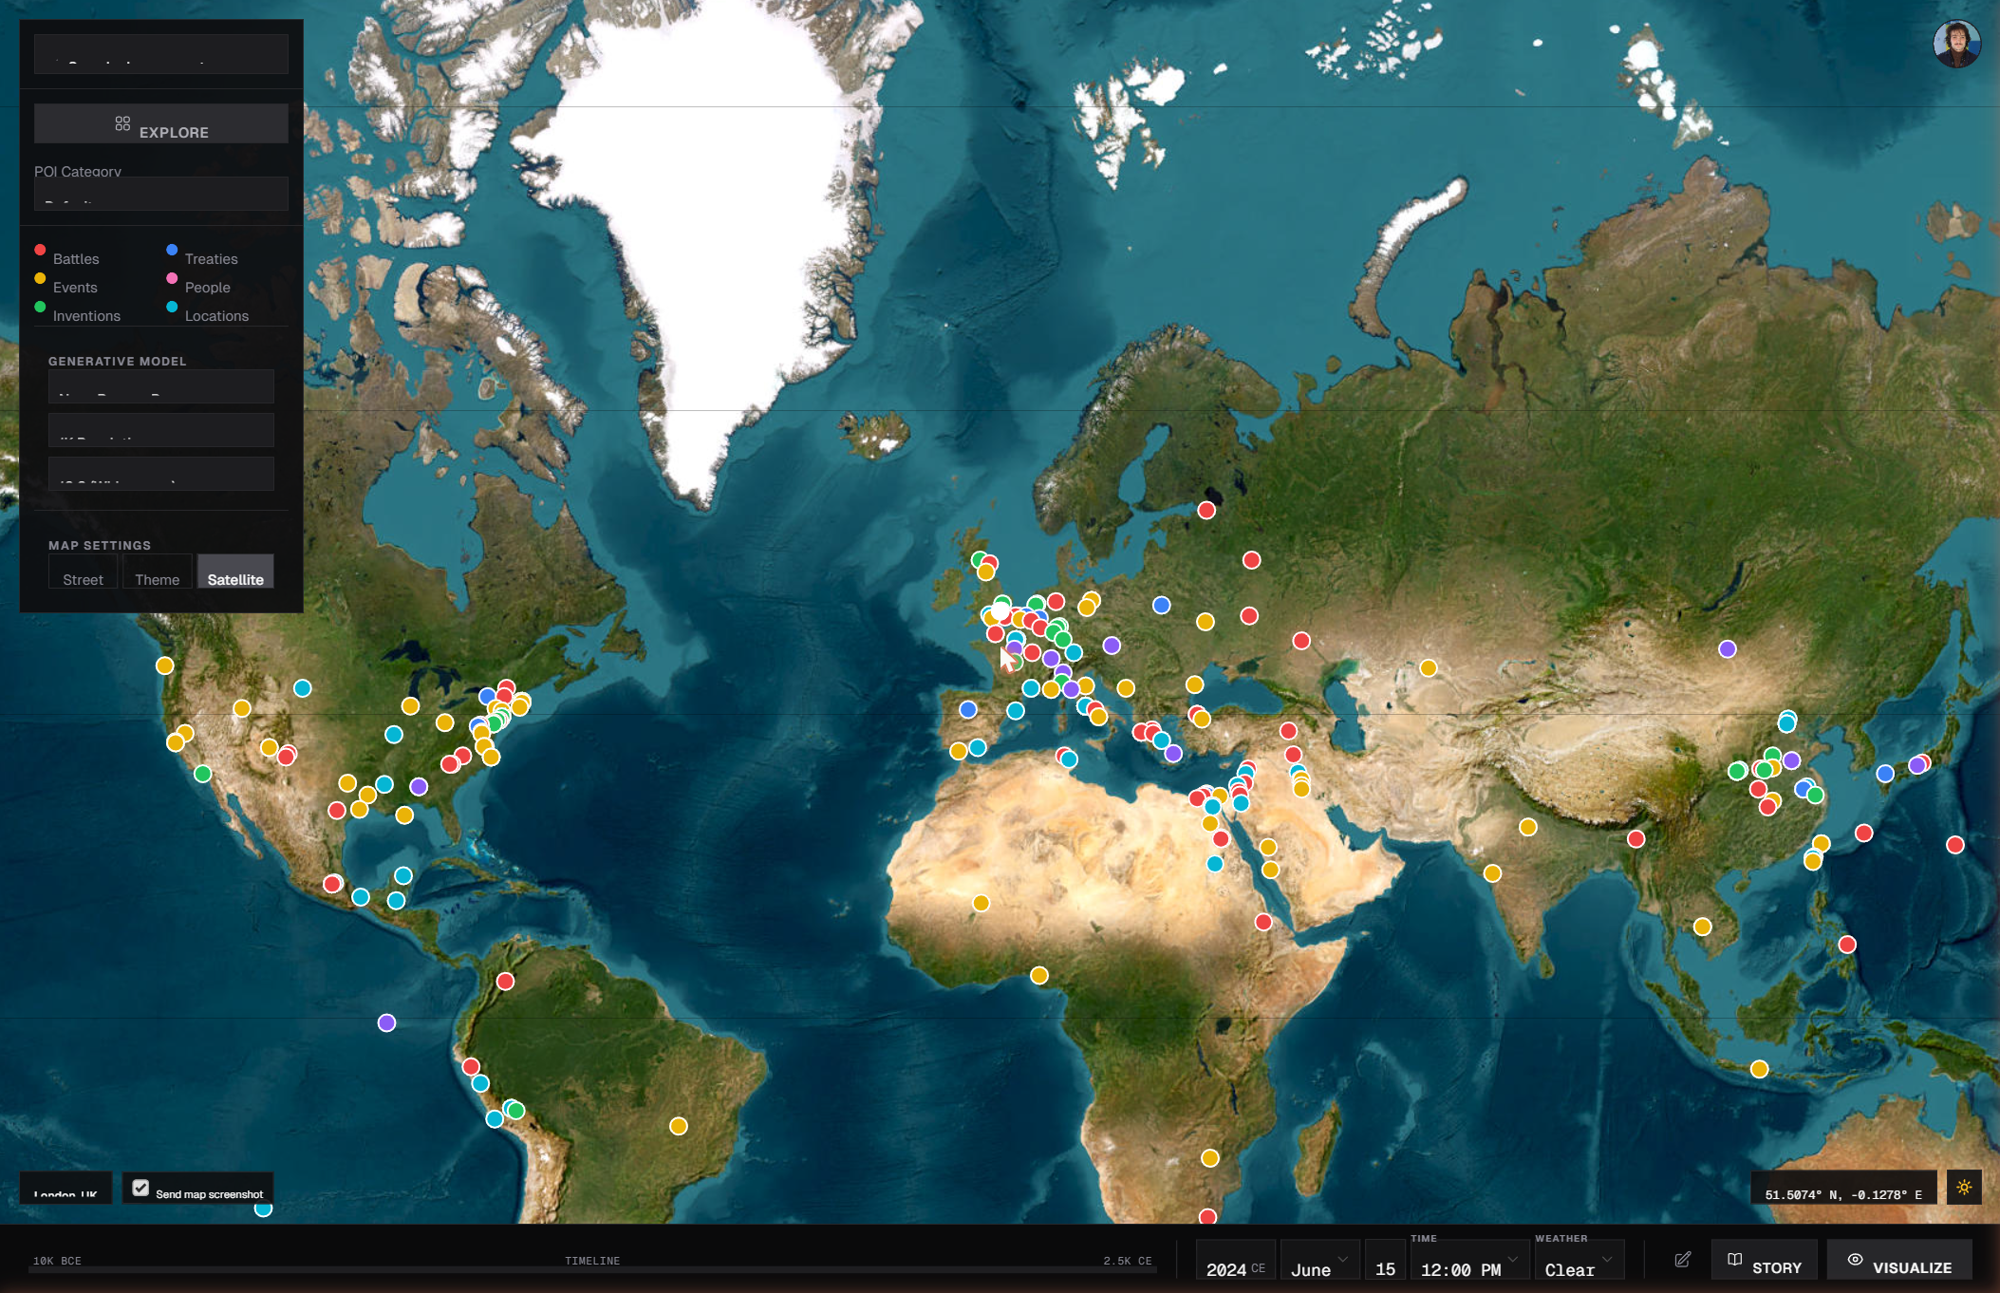Image resolution: width=2000 pixels, height=1293 pixels.
Task: Open the user profile avatar
Action: point(1956,44)
